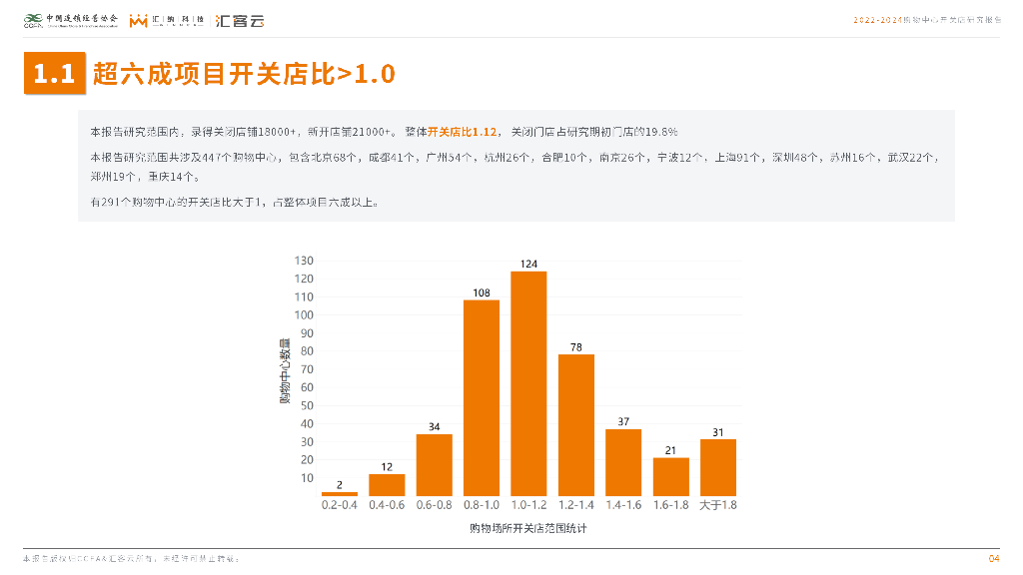Click the data label 108

click(x=482, y=292)
